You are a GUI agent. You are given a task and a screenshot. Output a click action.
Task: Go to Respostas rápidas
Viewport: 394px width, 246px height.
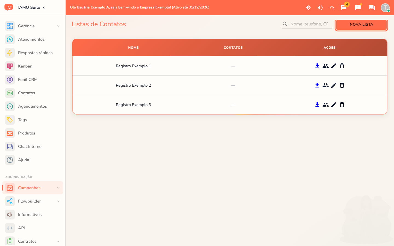(33, 53)
